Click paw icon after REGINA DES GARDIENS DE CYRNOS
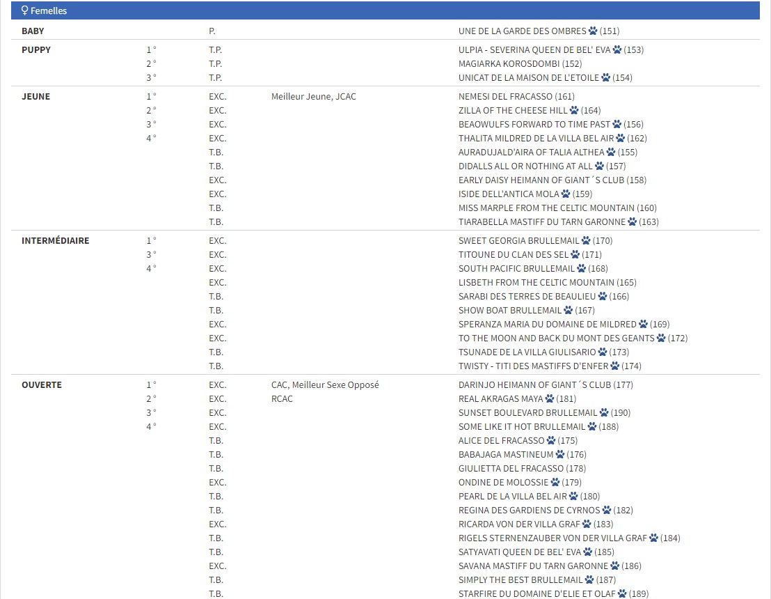 pos(607,511)
